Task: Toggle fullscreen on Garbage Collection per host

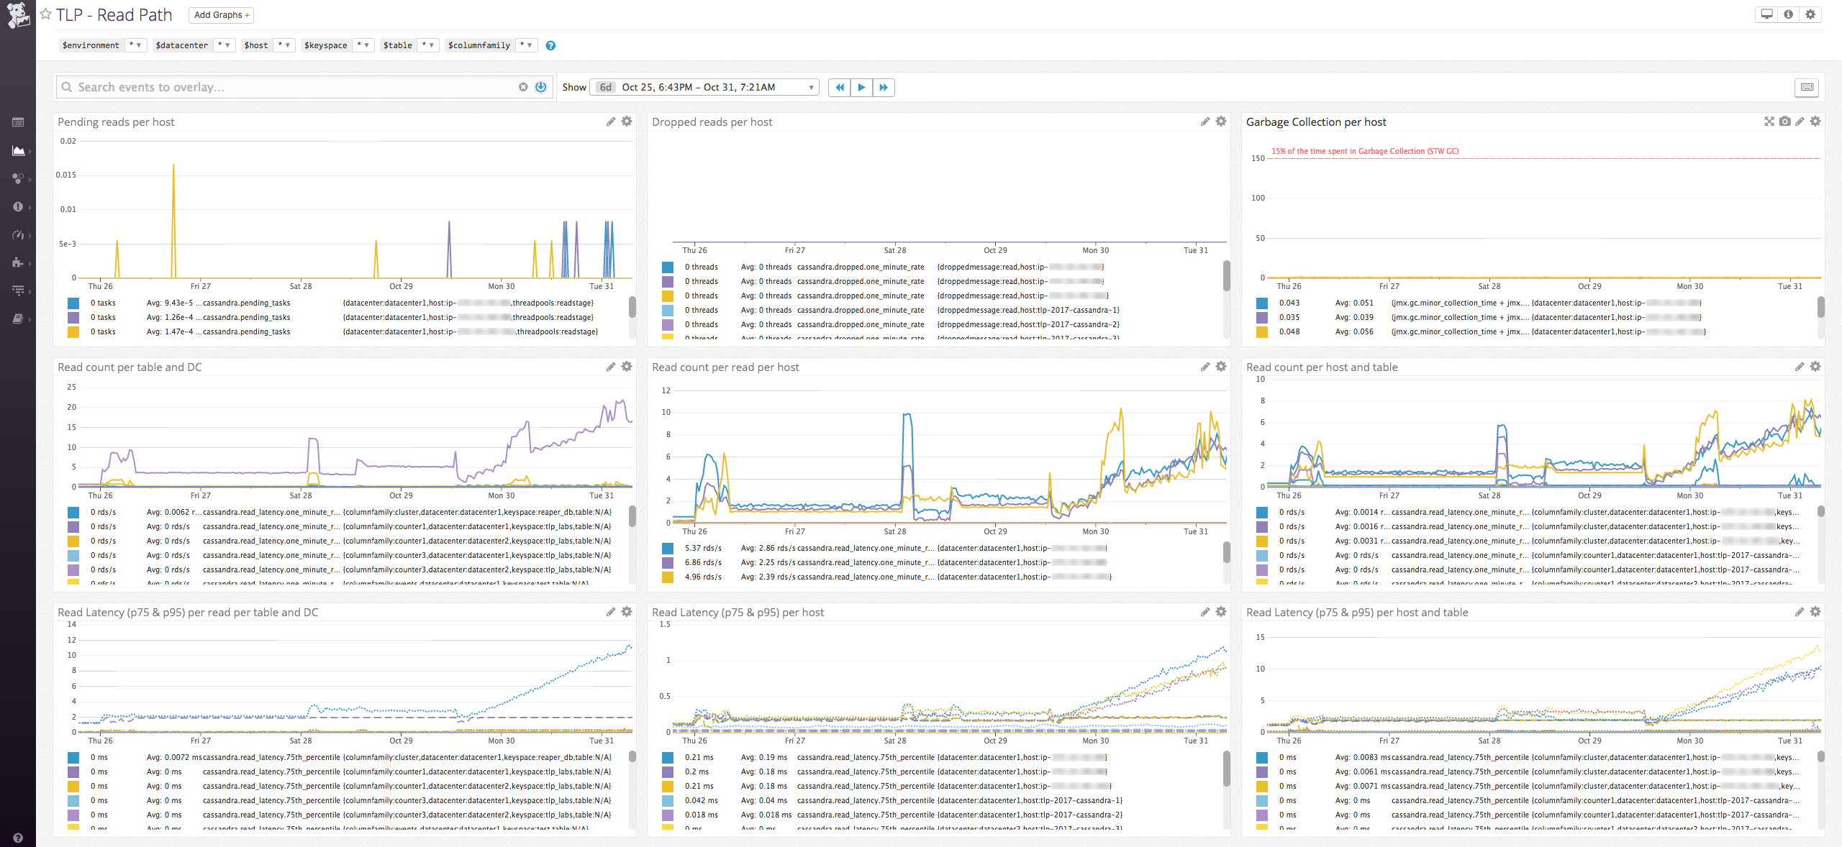Action: [x=1769, y=122]
